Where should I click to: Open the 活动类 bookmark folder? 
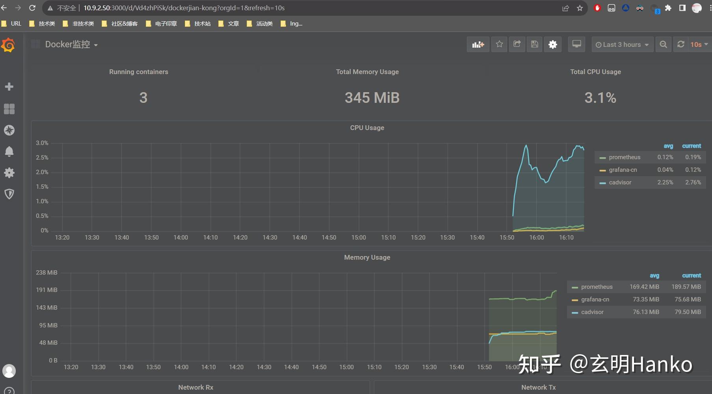[x=260, y=24]
